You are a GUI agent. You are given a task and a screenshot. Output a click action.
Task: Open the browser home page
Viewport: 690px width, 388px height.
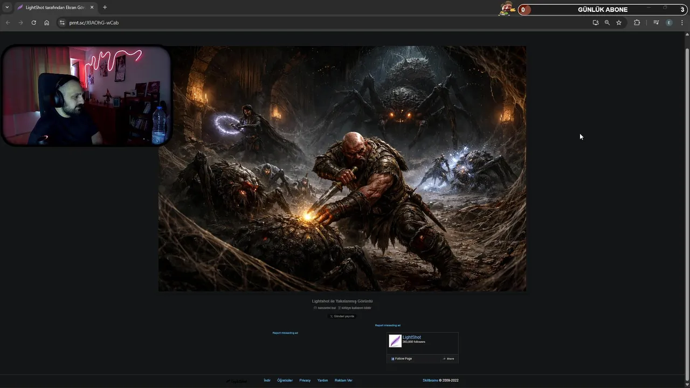pyautogui.click(x=46, y=23)
